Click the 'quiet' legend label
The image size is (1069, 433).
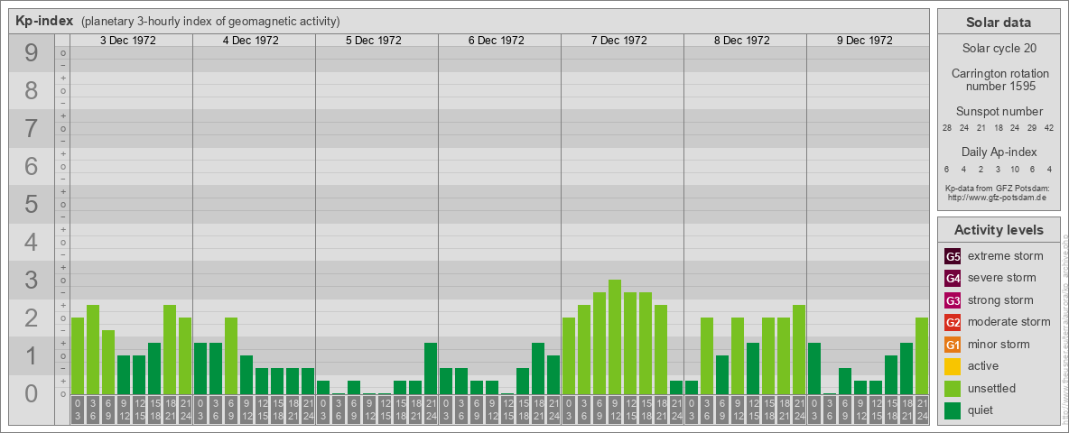(982, 410)
